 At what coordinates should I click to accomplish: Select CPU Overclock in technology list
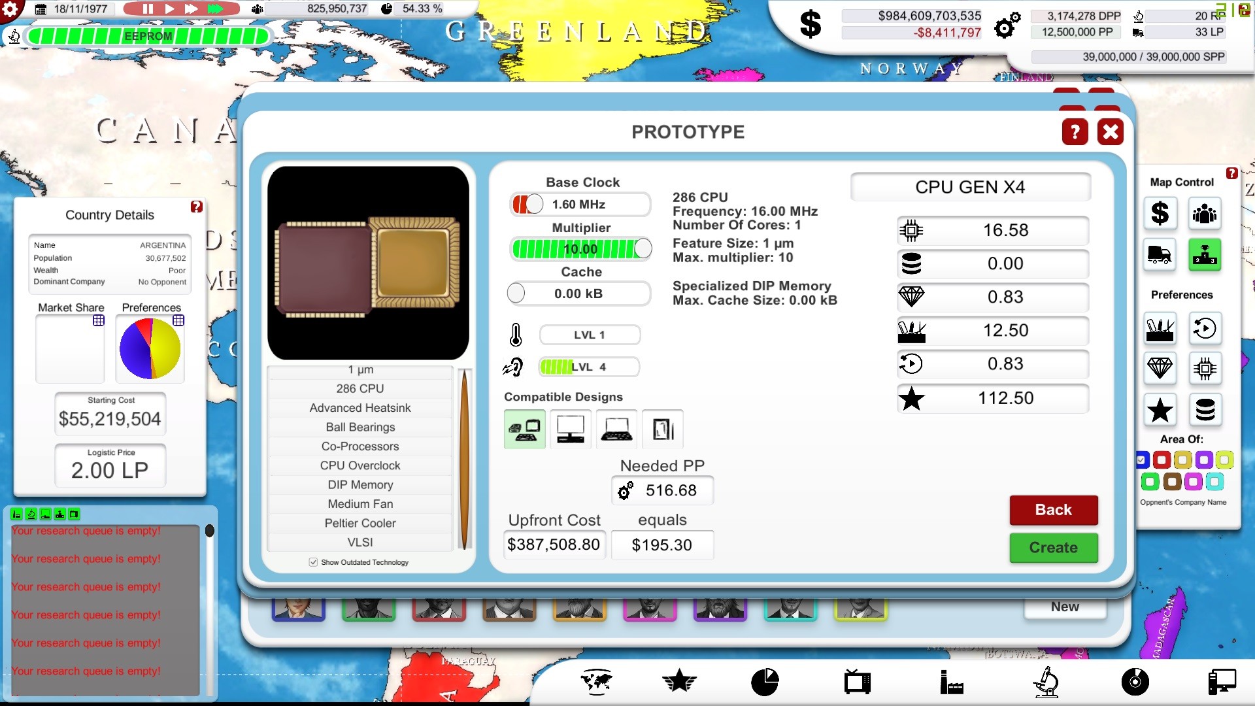pos(360,465)
